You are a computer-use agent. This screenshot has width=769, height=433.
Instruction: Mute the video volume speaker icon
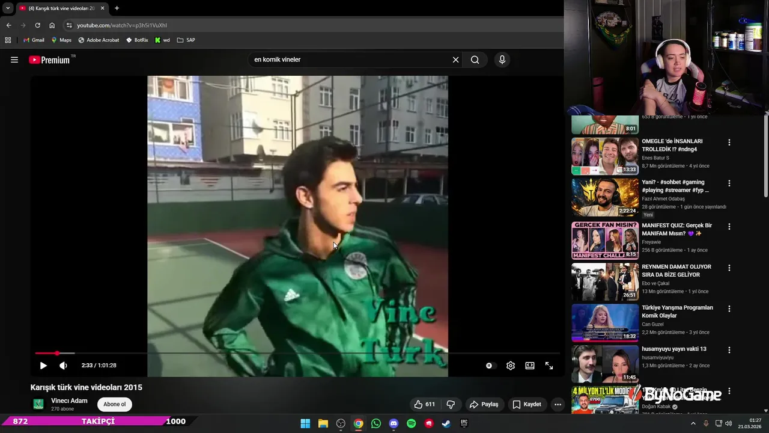click(63, 366)
